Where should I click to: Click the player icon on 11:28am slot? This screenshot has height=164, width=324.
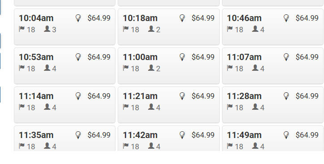click(x=255, y=107)
